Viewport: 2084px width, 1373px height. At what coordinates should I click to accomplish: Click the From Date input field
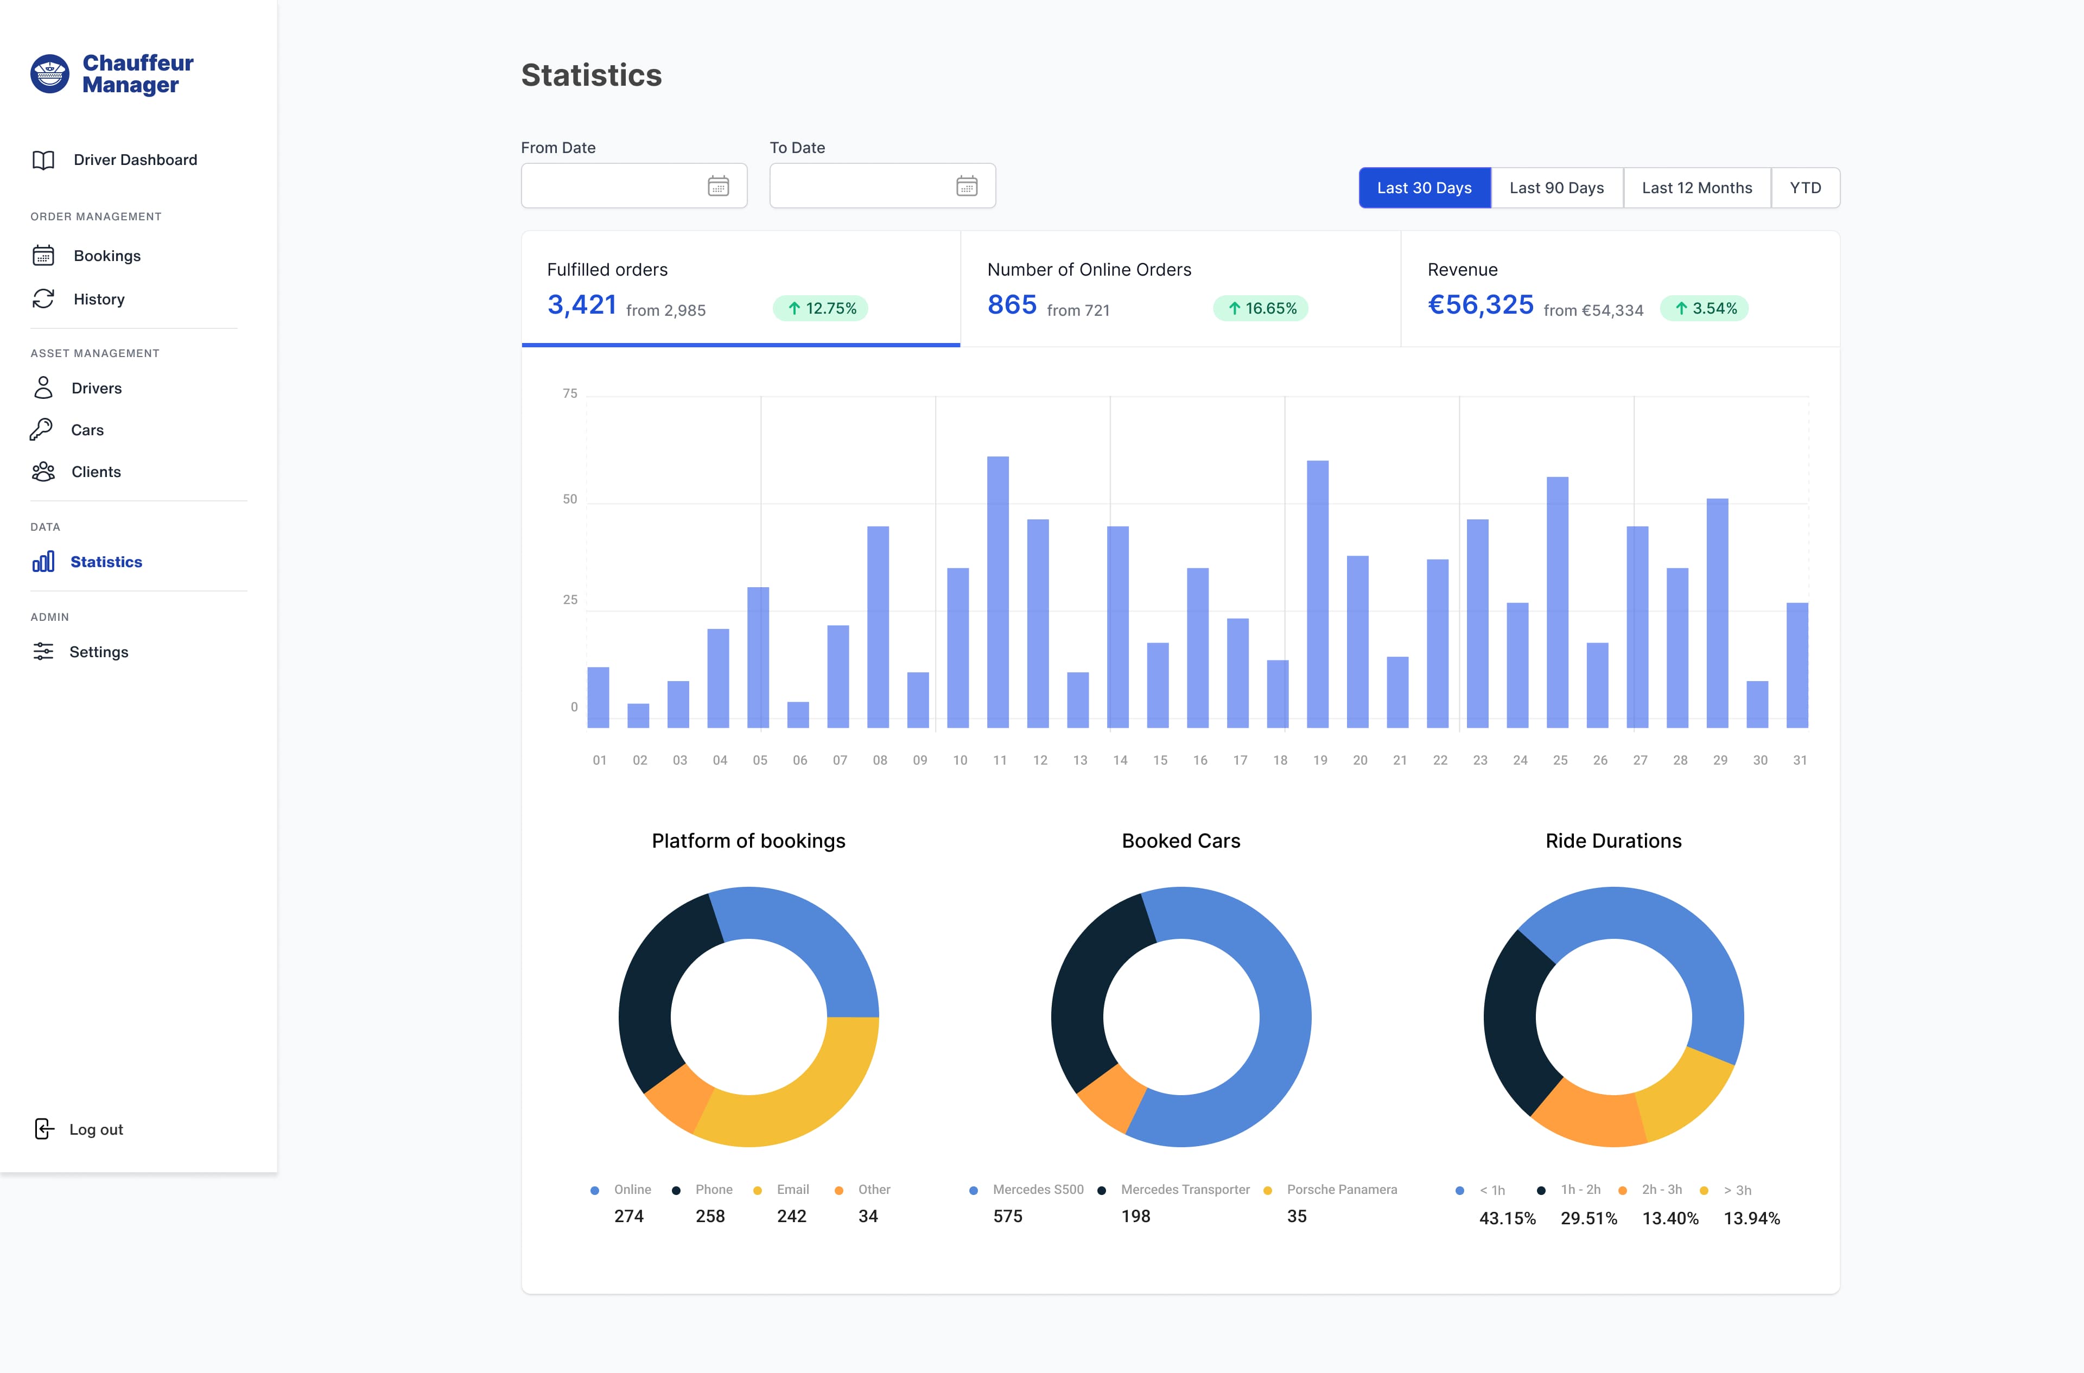click(634, 186)
